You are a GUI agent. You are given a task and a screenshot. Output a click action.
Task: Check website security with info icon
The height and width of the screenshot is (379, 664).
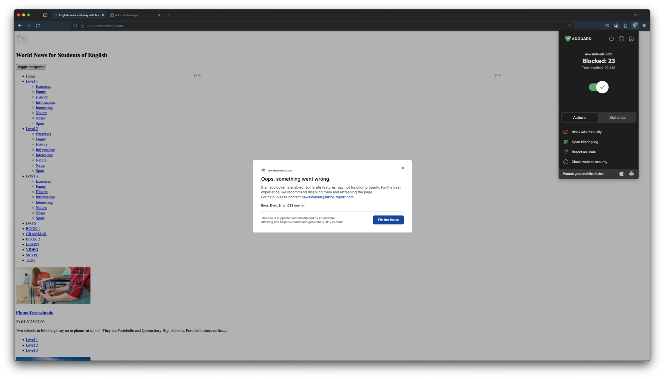click(x=589, y=162)
